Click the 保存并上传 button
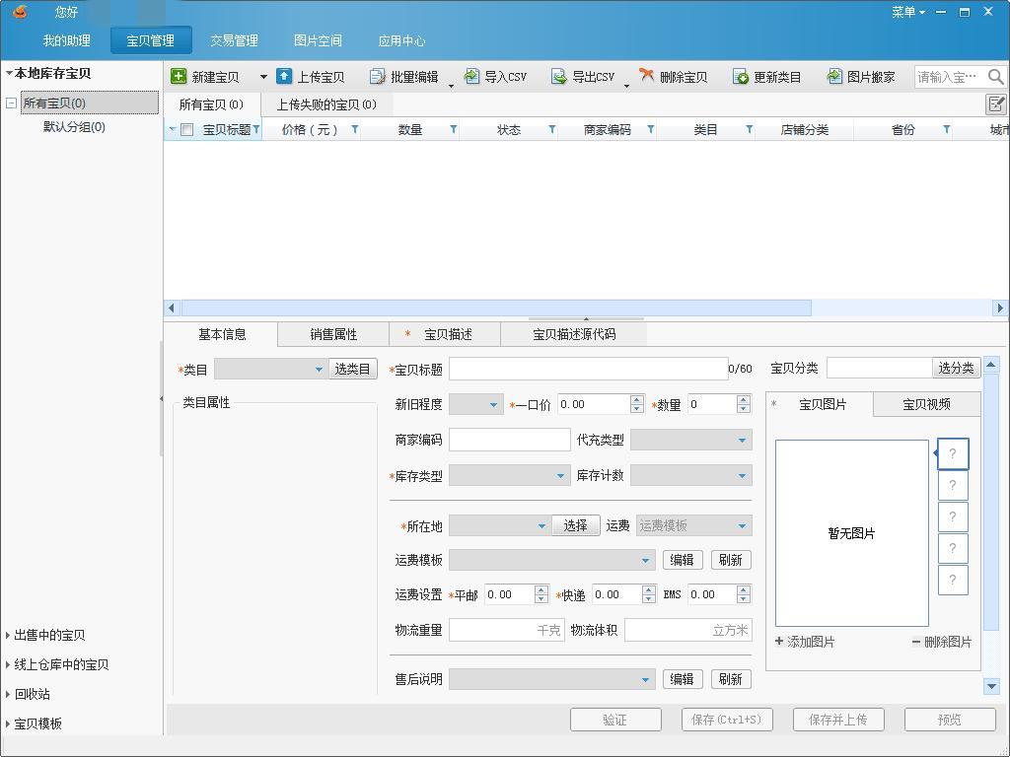This screenshot has width=1010, height=757. point(837,720)
